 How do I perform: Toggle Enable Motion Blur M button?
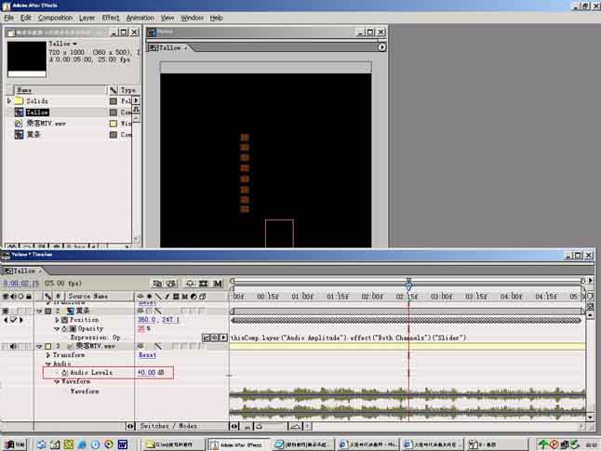(x=218, y=284)
